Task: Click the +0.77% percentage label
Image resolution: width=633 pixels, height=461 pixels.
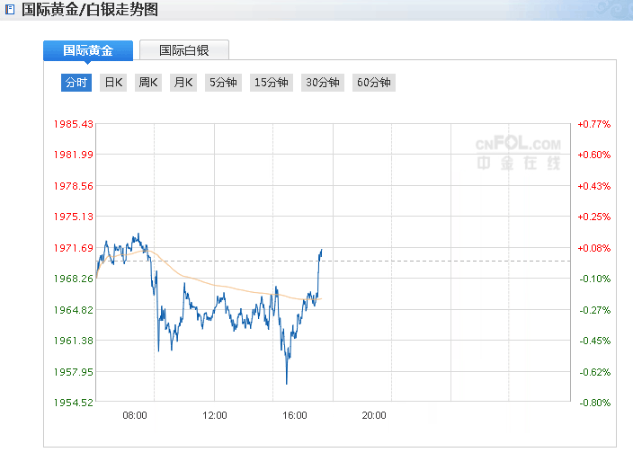Action: pyautogui.click(x=593, y=124)
